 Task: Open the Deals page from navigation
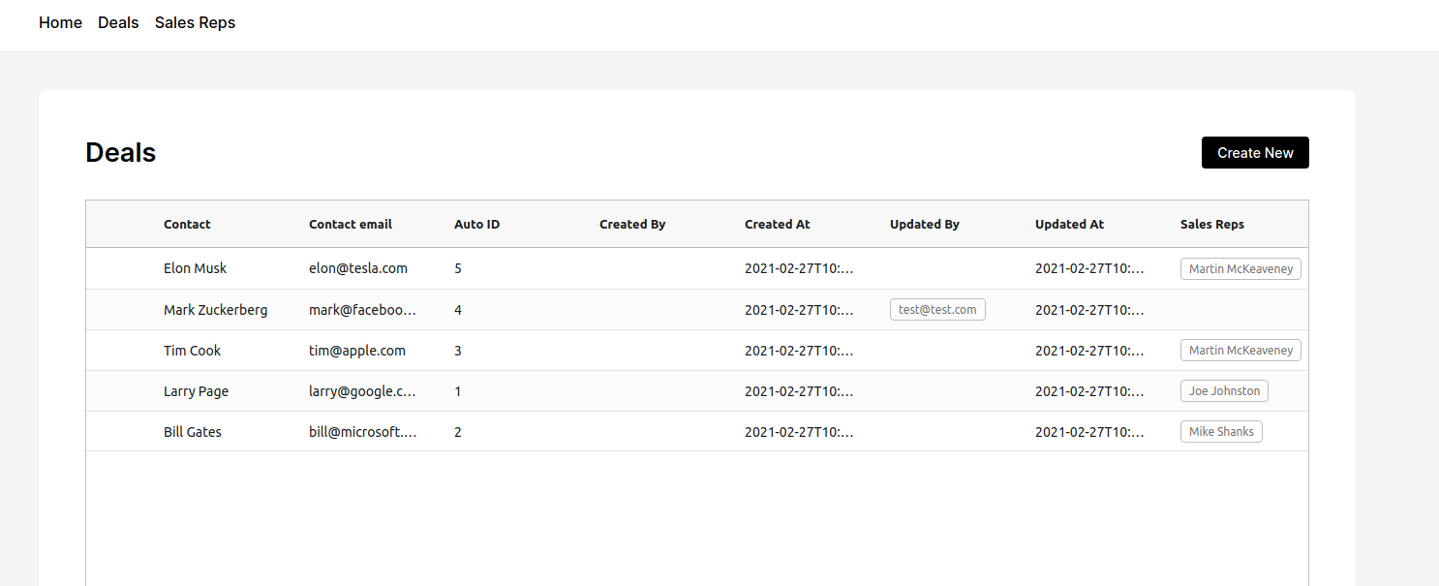(118, 22)
